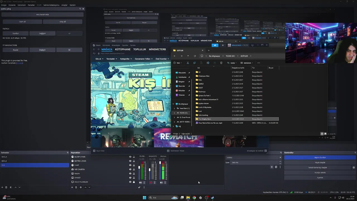
Task: Toggle visibility of Resim source
Action: coord(130,174)
